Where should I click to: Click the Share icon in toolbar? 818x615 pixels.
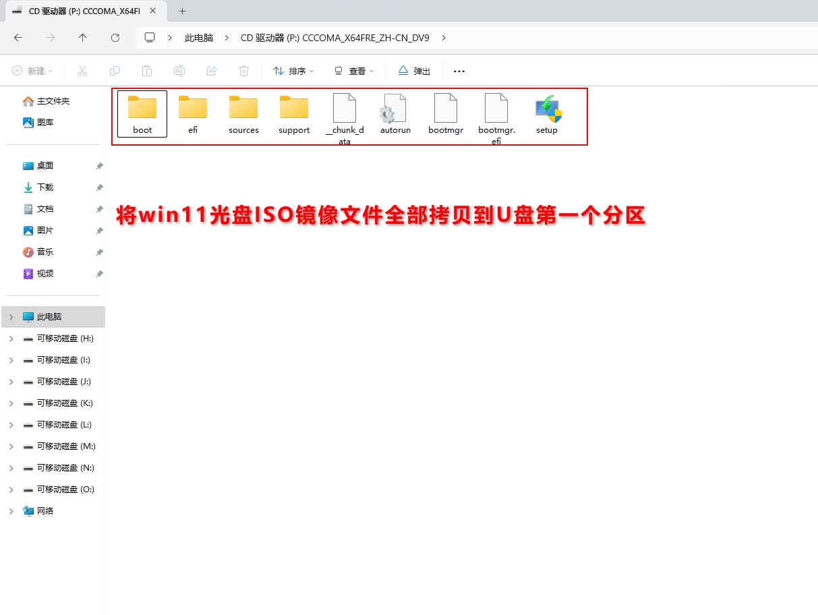[212, 71]
